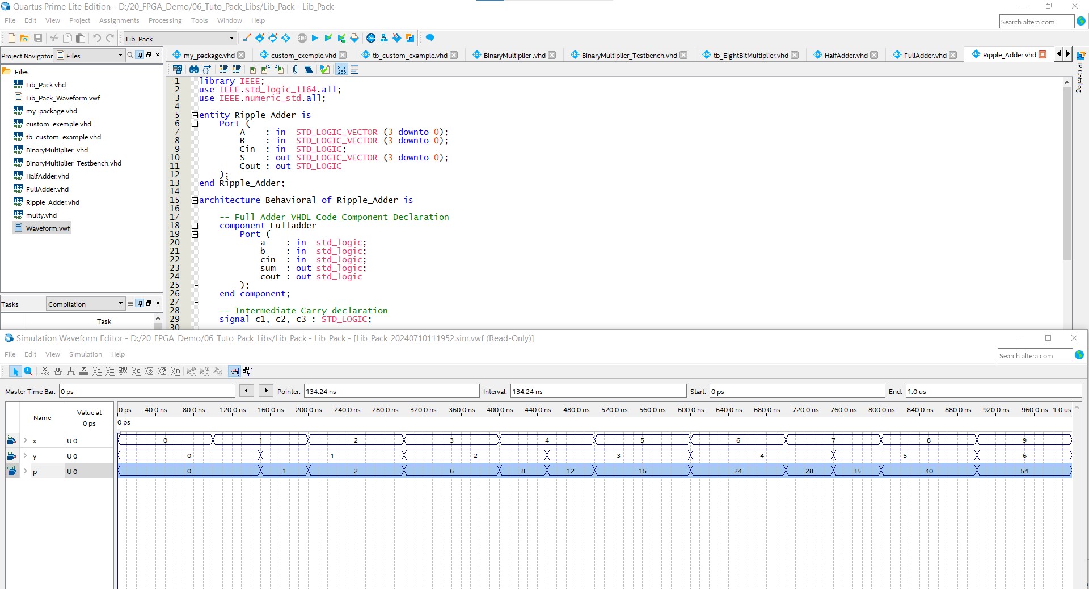Click the Undo arrow icon
Screen dimensions: 1089x589
tap(97, 38)
